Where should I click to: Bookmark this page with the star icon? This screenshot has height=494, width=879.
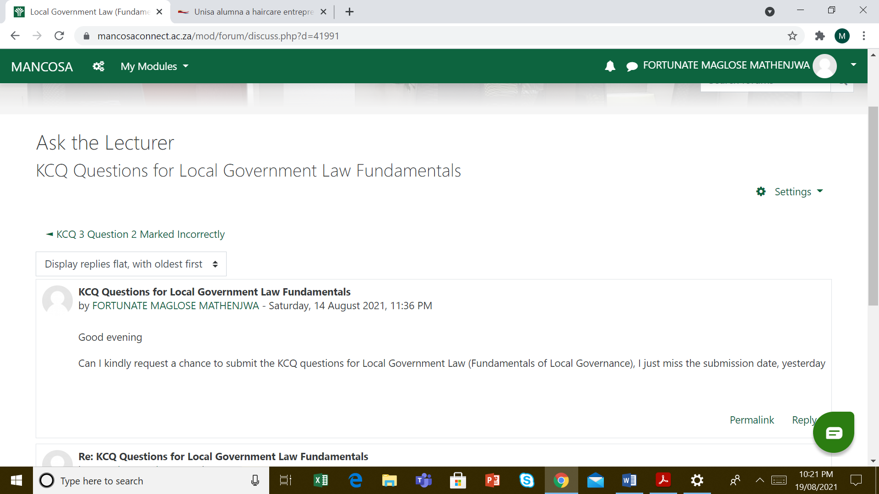coord(792,36)
